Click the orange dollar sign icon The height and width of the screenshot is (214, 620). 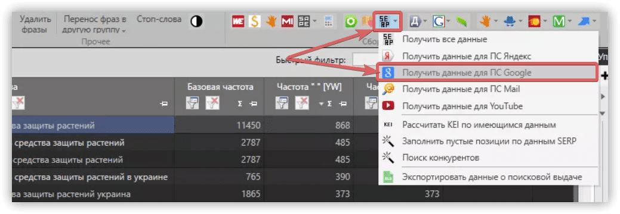(255, 21)
